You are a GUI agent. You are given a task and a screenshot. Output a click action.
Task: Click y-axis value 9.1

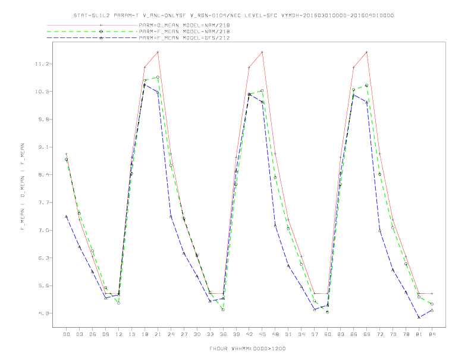pos(43,147)
